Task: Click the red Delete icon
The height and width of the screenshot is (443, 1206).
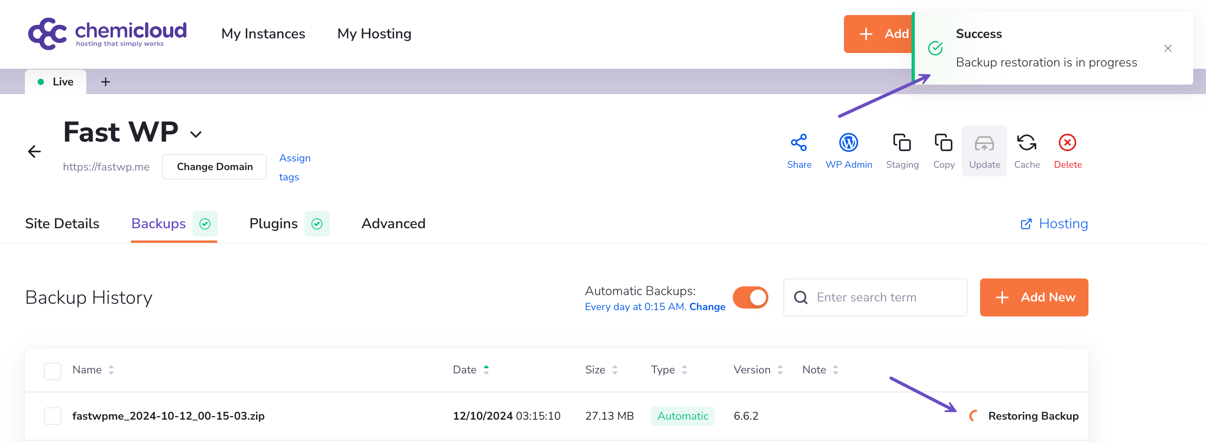Action: click(1068, 143)
